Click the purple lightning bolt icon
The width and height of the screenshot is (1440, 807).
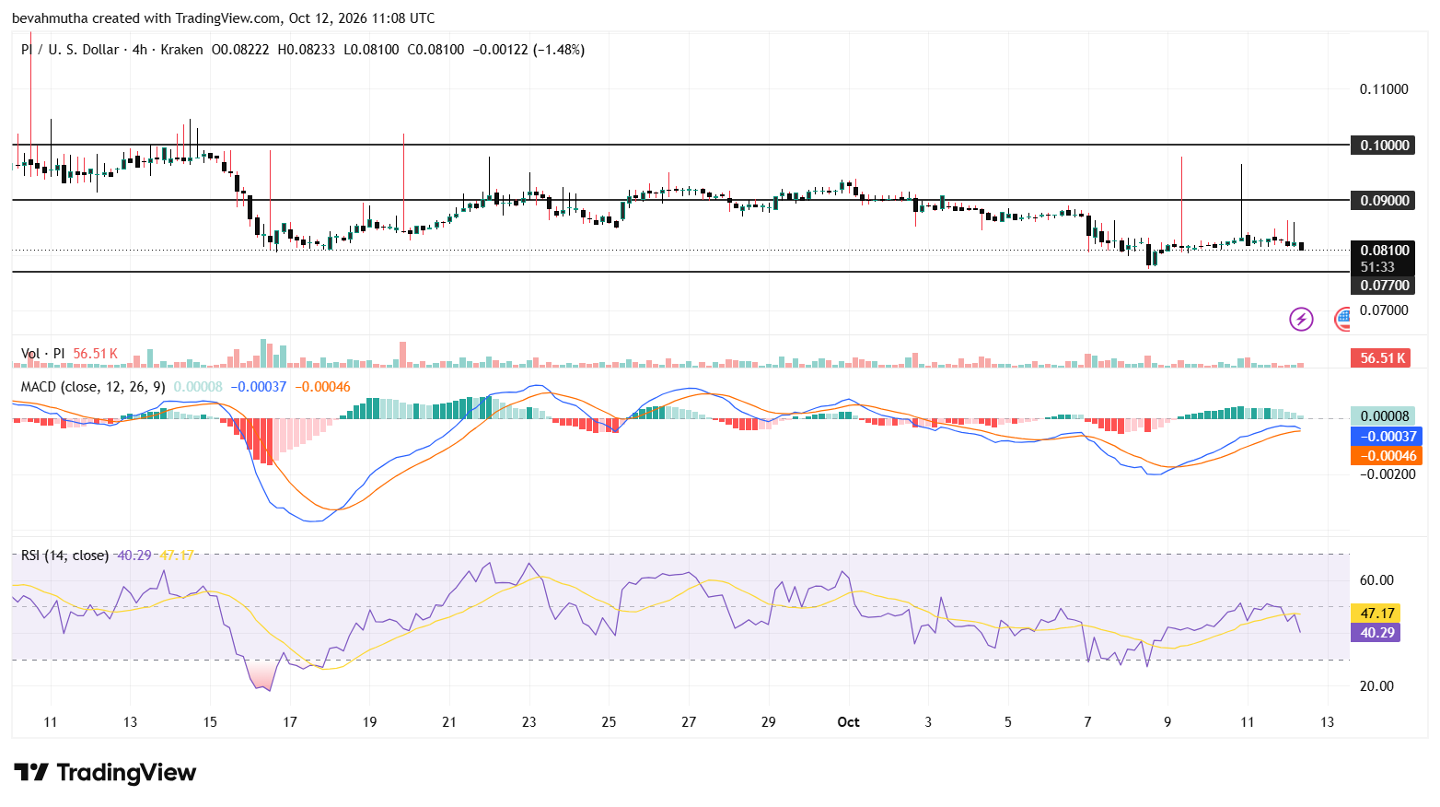(1301, 319)
